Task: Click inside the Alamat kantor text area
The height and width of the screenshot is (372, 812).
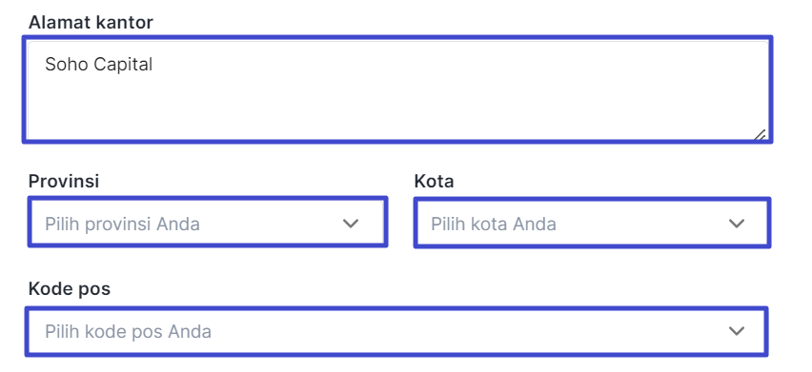Action: (x=397, y=89)
